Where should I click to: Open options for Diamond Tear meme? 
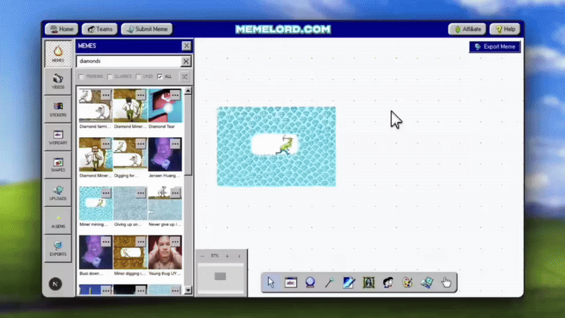click(x=175, y=95)
